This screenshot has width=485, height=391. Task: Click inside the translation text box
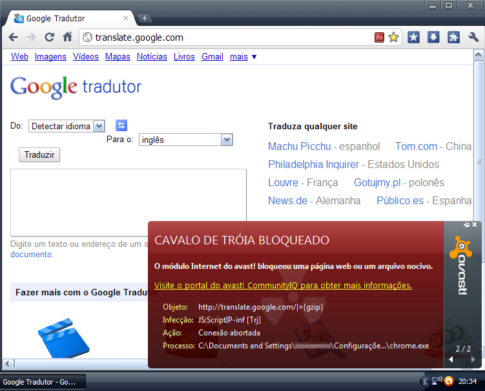point(128,202)
